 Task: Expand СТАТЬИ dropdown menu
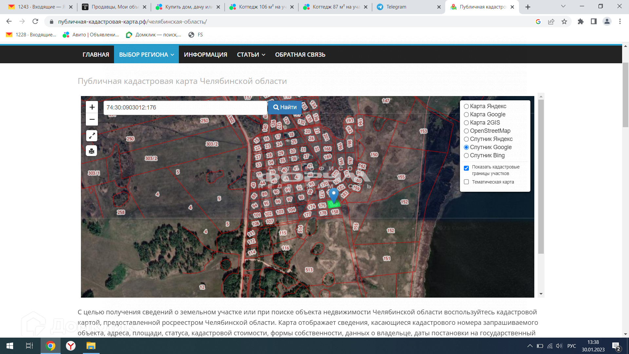coord(251,55)
